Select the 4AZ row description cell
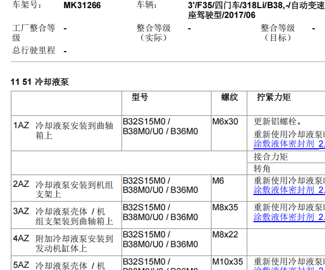Image resolution: width=325 pixels, height=270 pixels. [66, 242]
